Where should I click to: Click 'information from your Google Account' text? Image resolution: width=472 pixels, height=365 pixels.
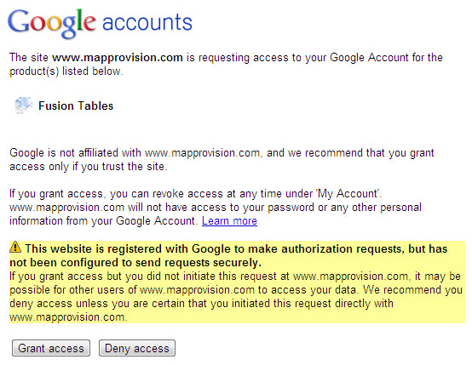pos(102,221)
